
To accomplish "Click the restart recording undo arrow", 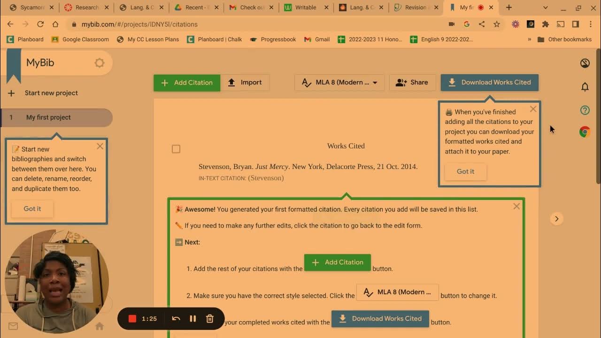I will pyautogui.click(x=176, y=319).
